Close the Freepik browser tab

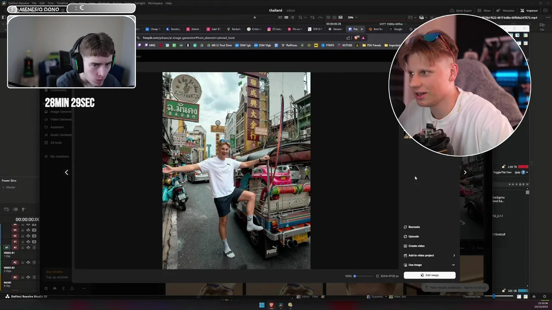pyautogui.click(x=361, y=29)
